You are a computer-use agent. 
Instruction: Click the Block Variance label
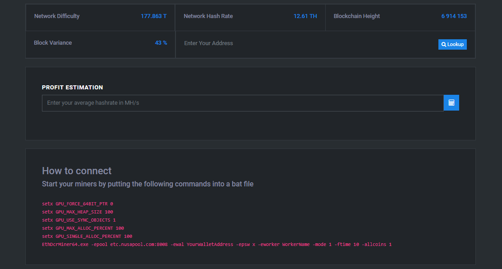[53, 42]
